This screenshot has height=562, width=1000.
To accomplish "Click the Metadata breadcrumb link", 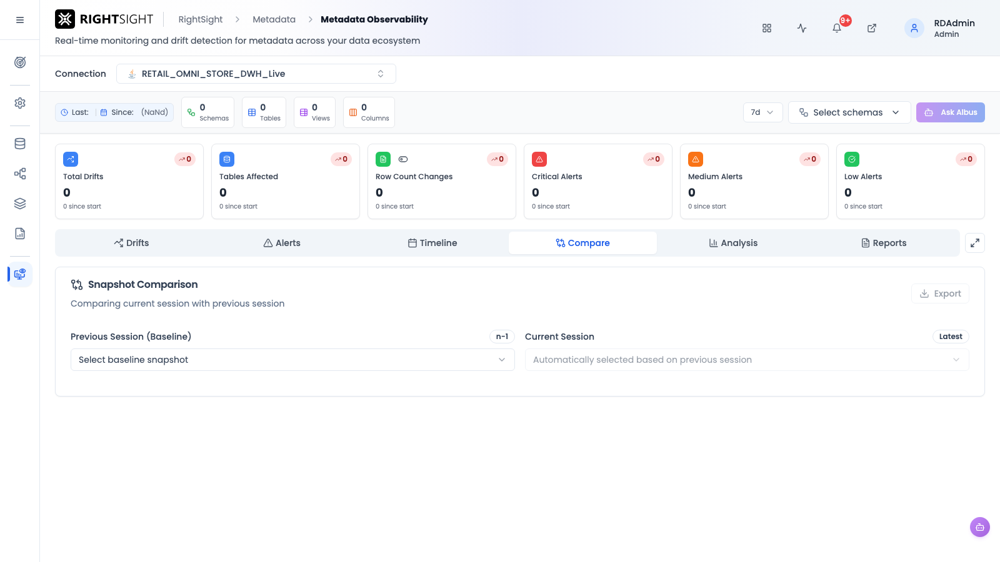I will click(x=274, y=19).
